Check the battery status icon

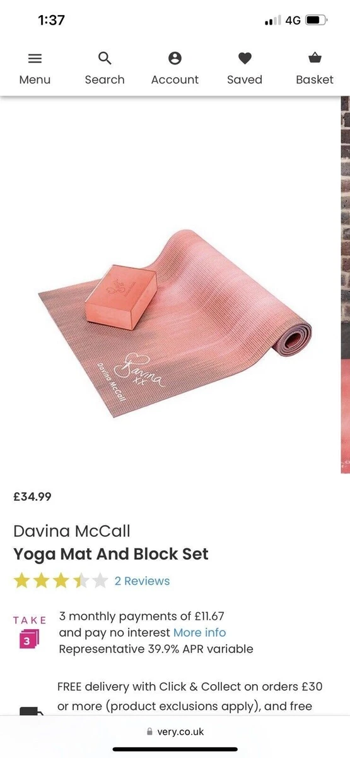coord(315,20)
